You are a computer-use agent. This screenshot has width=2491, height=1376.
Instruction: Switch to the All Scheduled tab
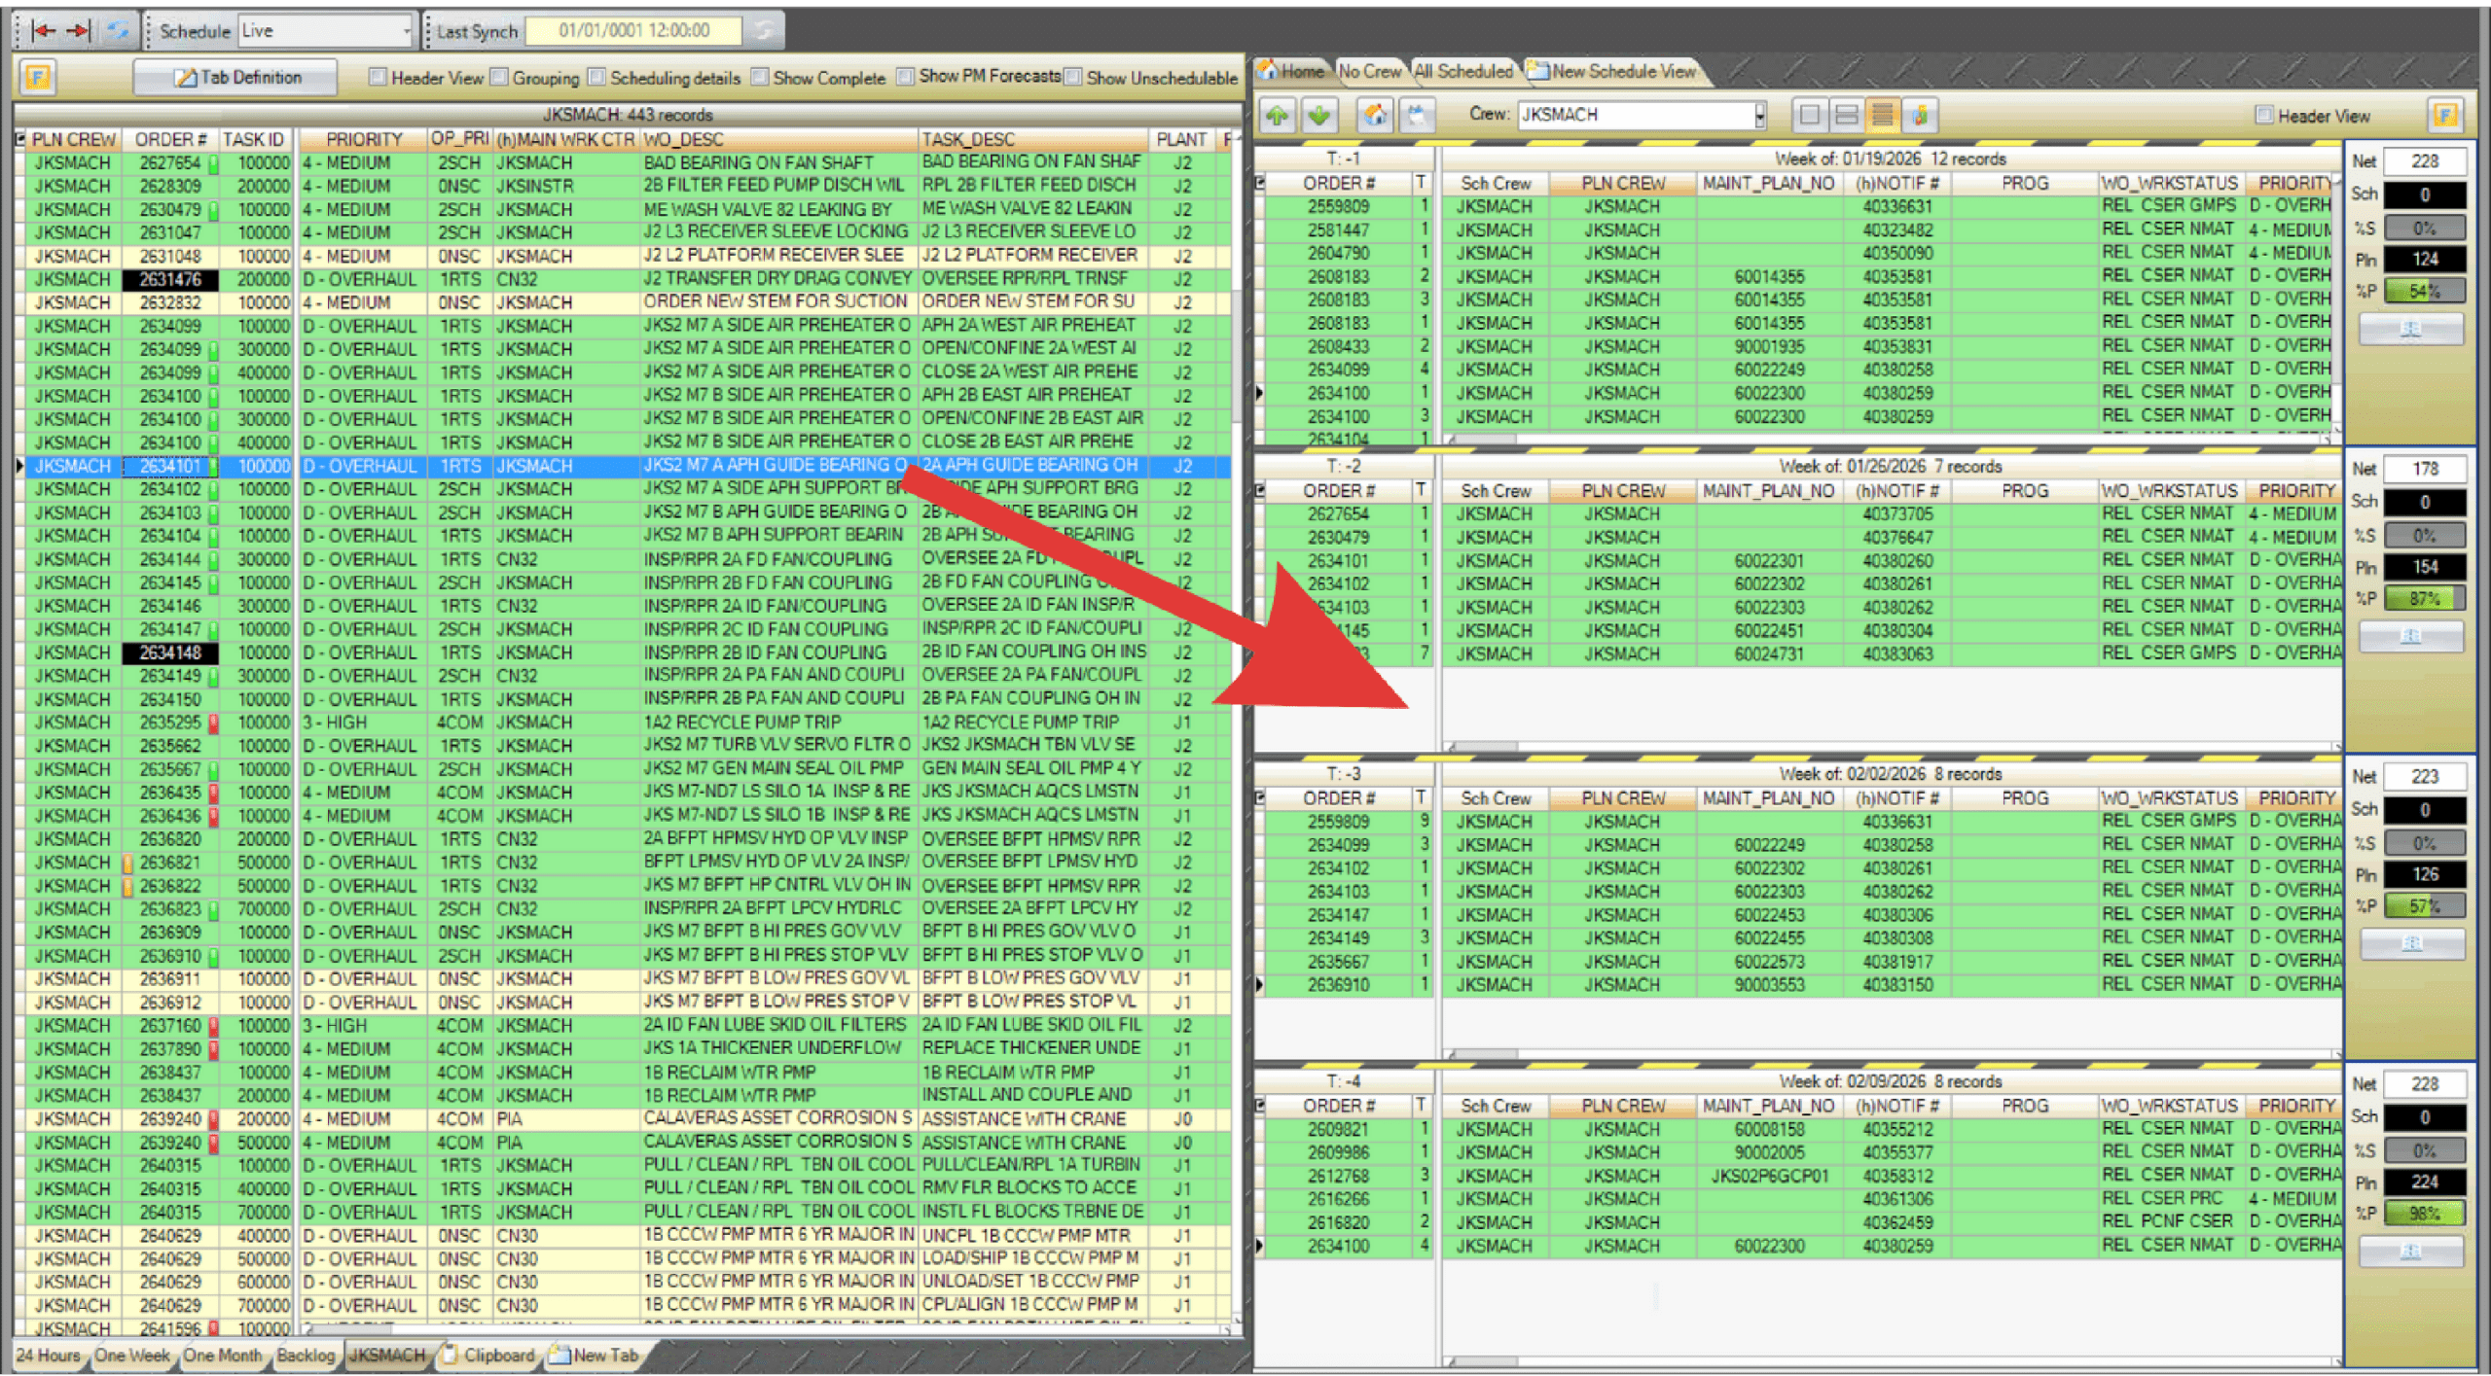pyautogui.click(x=1462, y=71)
